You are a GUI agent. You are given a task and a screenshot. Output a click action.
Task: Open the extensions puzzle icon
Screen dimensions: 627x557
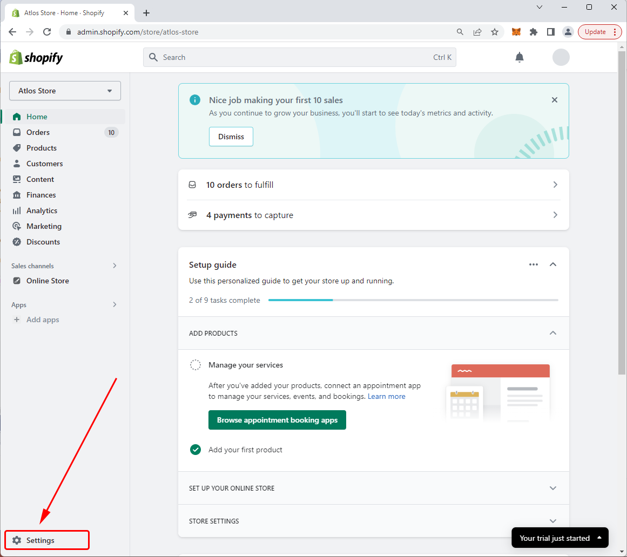(x=534, y=32)
